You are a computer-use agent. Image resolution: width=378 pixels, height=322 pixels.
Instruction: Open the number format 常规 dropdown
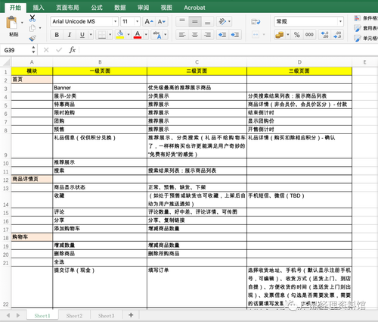coord(340,22)
